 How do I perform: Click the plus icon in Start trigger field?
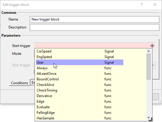pos(152,46)
